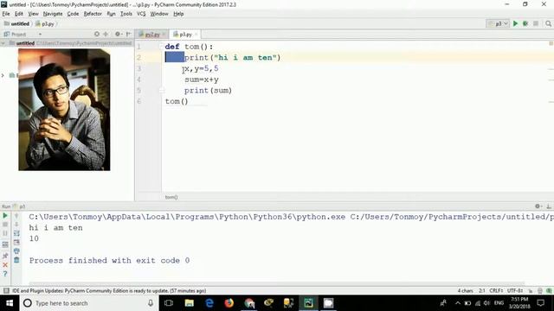The width and height of the screenshot is (554, 311).
Task: Rerun p3 from the Run panel
Action: point(5,215)
